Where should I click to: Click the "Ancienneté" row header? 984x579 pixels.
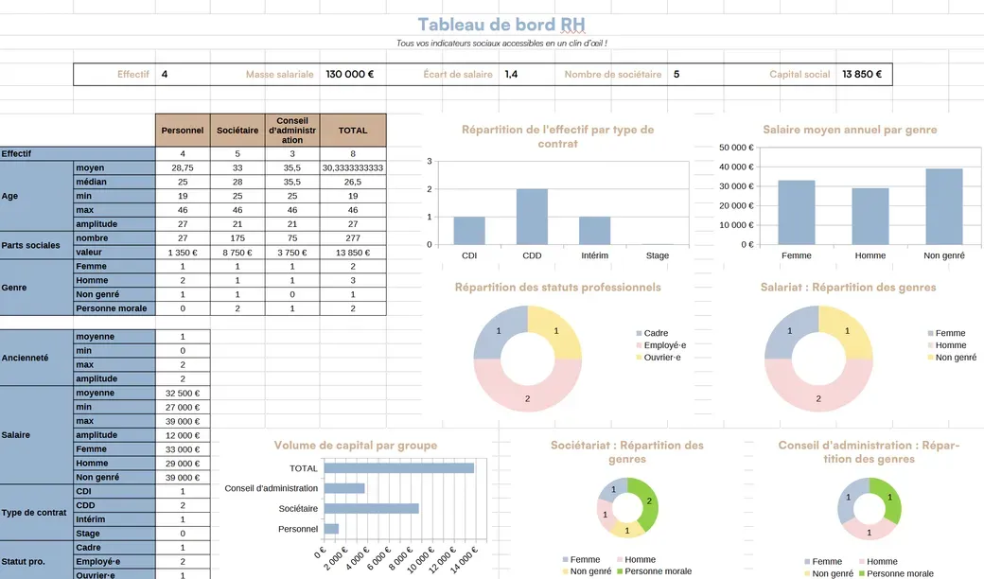tap(37, 358)
